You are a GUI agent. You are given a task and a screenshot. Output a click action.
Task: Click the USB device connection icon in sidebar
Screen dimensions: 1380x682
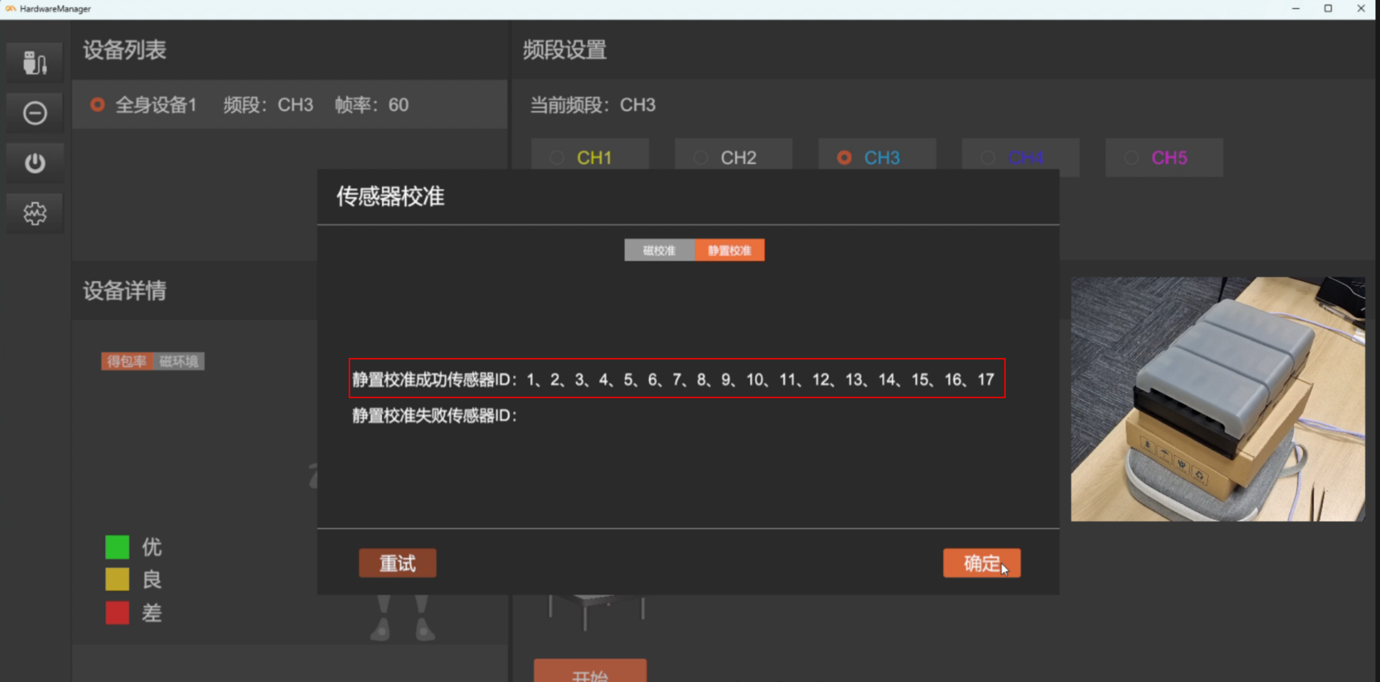tap(35, 63)
